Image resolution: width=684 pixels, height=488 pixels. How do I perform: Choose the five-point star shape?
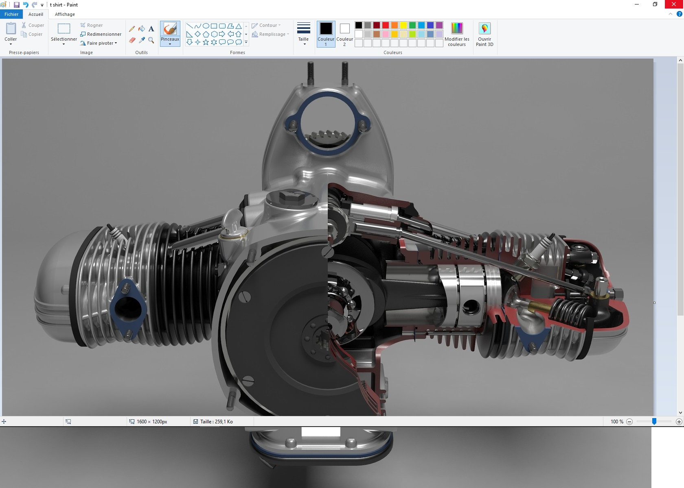pyautogui.click(x=206, y=42)
